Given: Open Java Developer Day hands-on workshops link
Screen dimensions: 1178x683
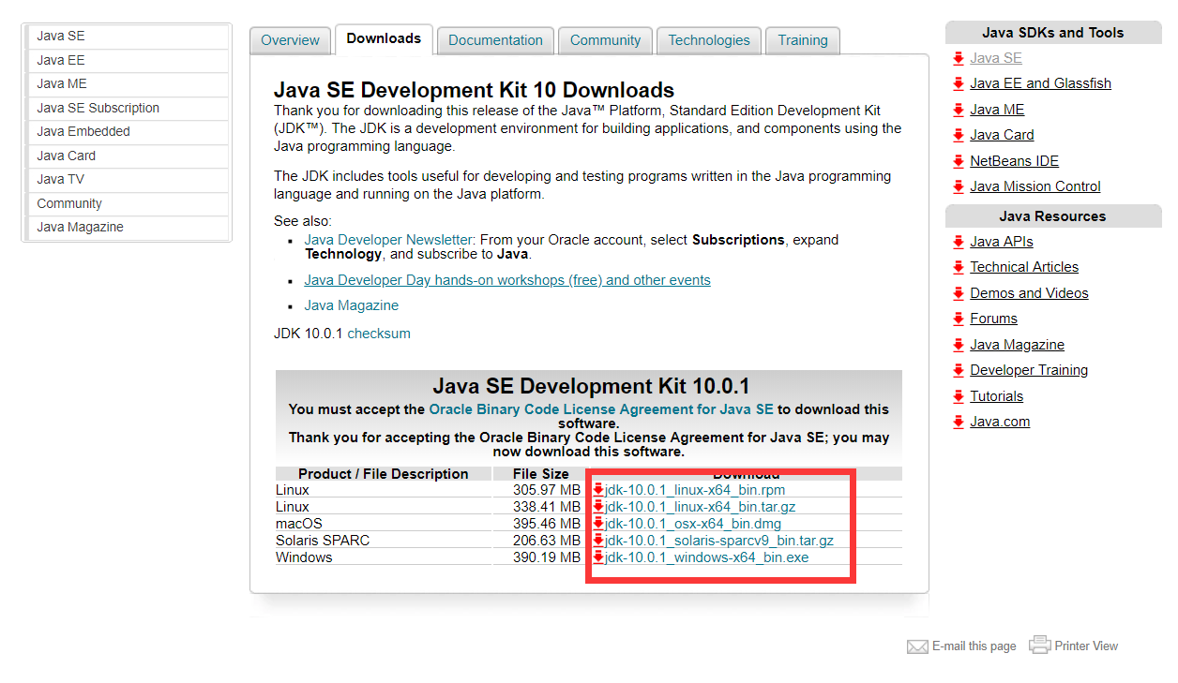Looking at the screenshot, I should coord(507,280).
